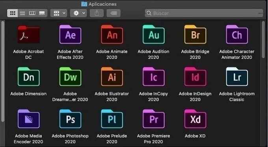Select the Adobe Dimension Dn folder icon
This screenshot has height=147, width=268.
28,77
